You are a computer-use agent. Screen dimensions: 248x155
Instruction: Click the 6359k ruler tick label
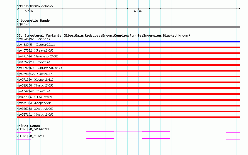click(x=29, y=11)
